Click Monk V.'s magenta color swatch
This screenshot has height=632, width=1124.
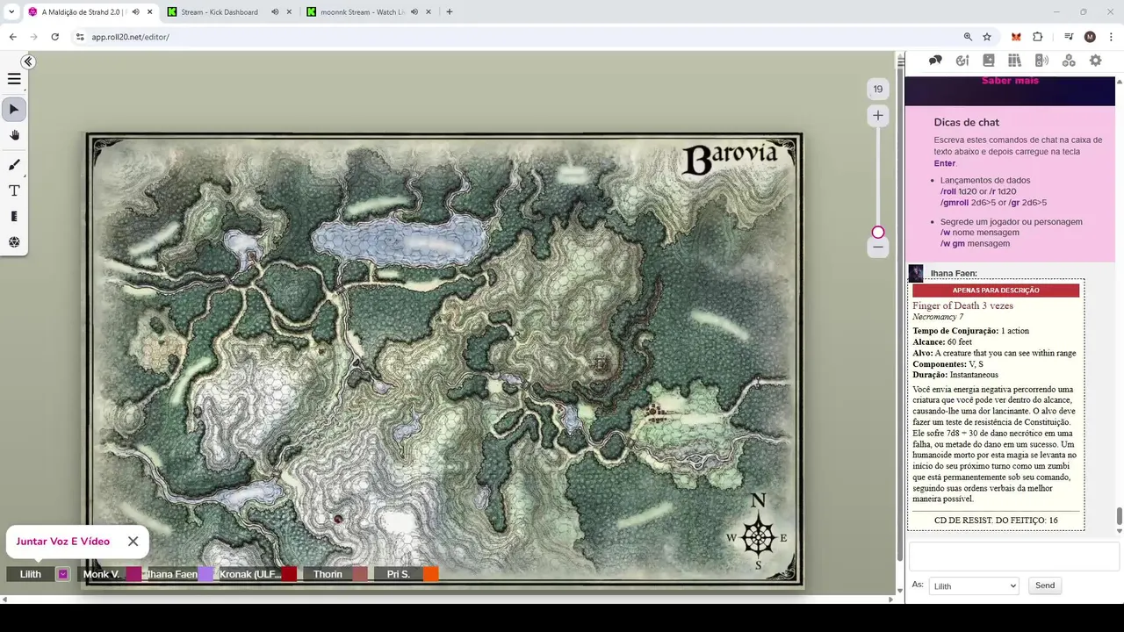133,574
